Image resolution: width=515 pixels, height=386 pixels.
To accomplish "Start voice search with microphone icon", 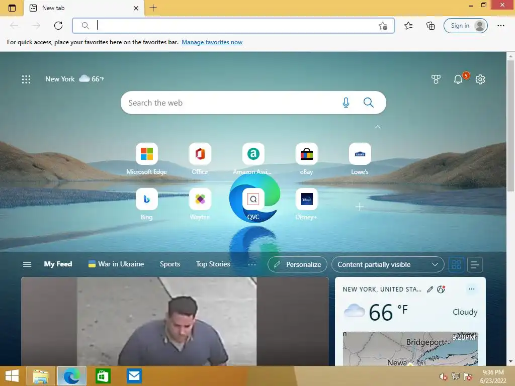I will tap(346, 103).
